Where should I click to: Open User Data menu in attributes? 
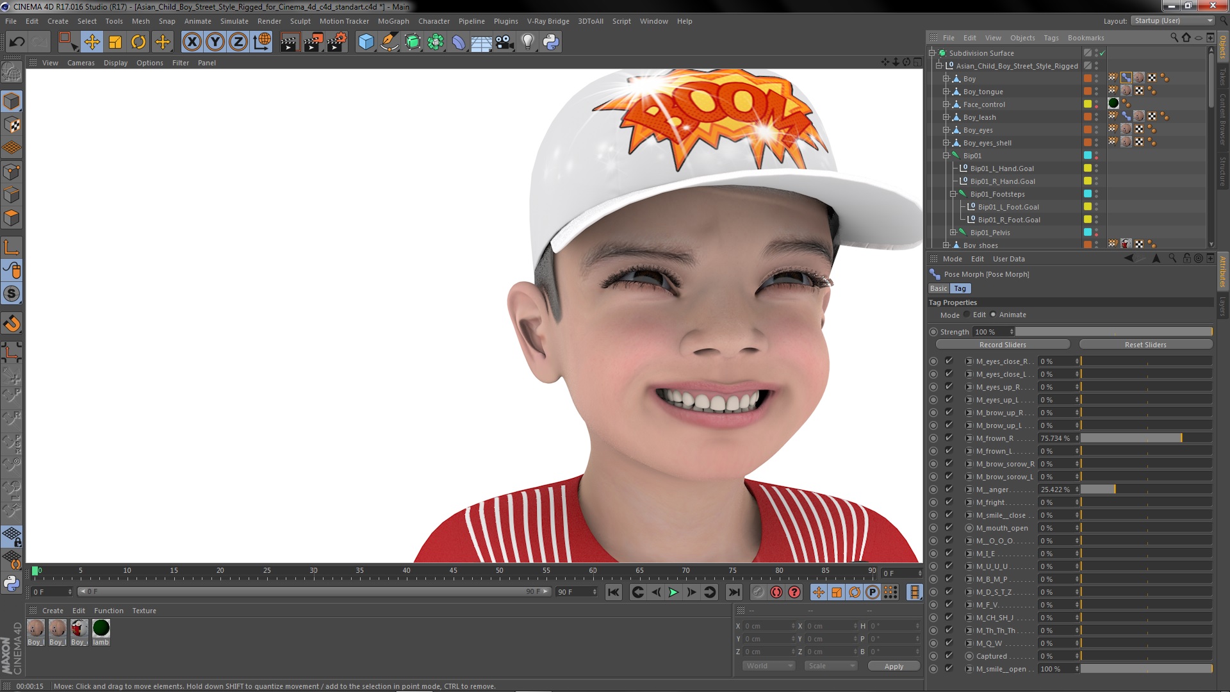(x=1008, y=259)
